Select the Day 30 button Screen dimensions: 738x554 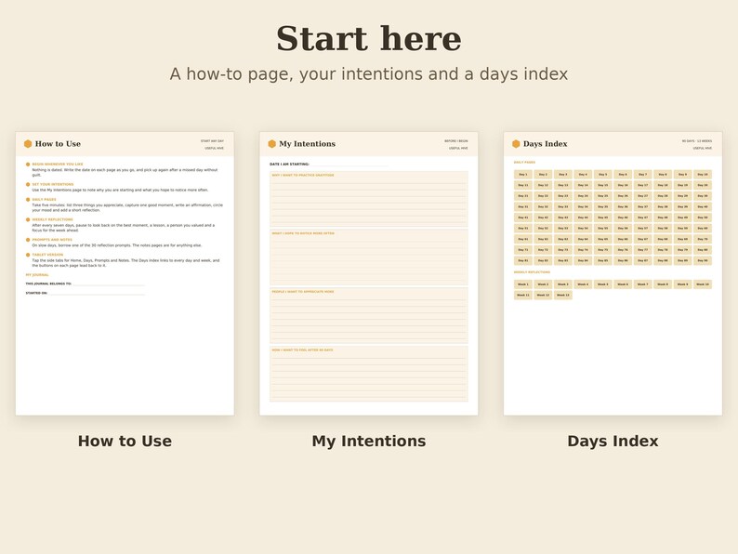point(703,196)
